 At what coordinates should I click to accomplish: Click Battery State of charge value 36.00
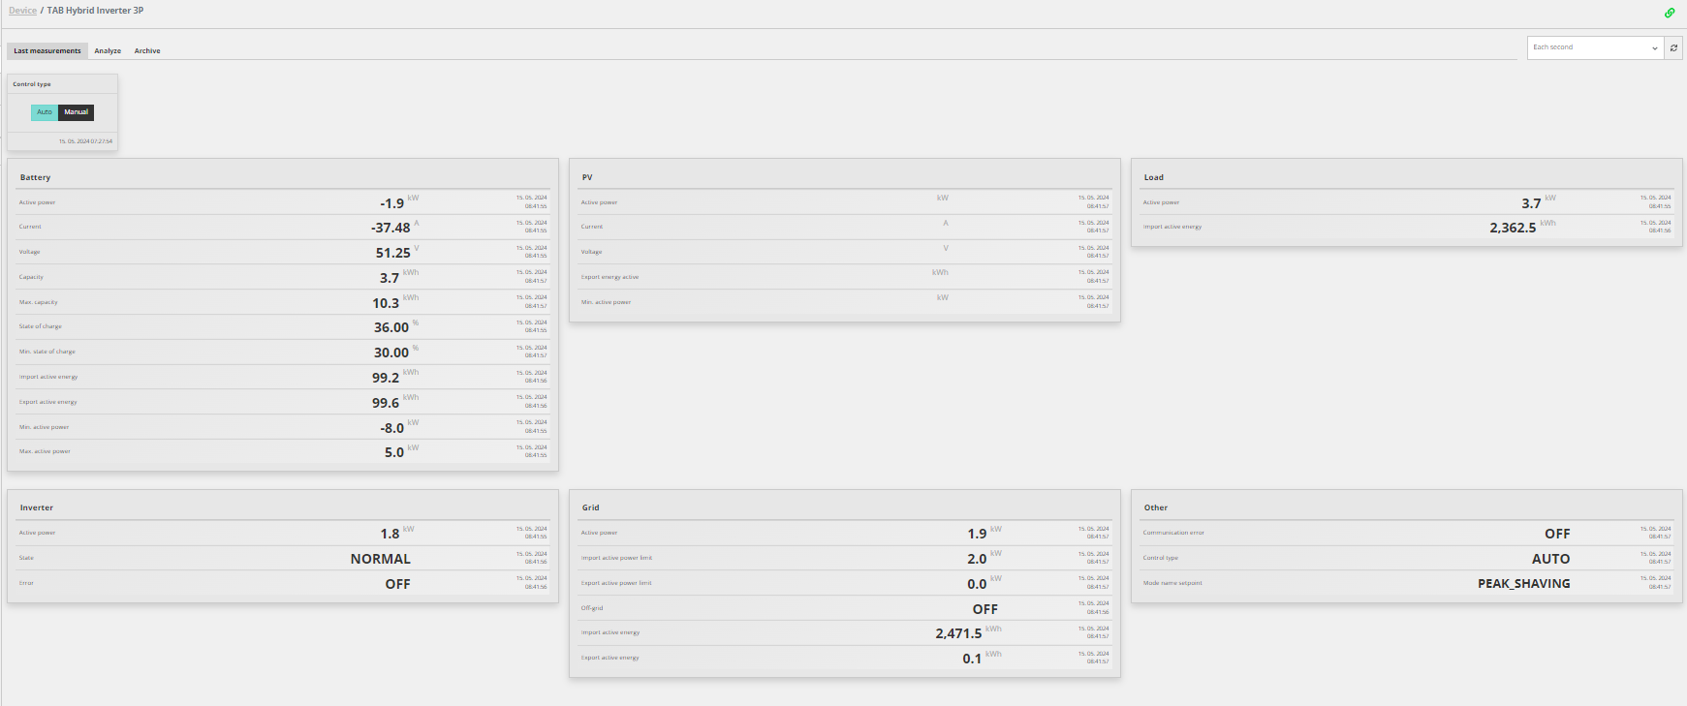coord(391,327)
